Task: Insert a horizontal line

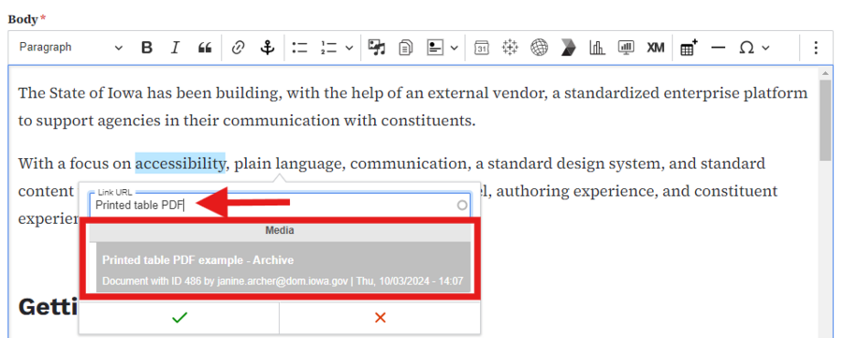Action: (x=718, y=48)
